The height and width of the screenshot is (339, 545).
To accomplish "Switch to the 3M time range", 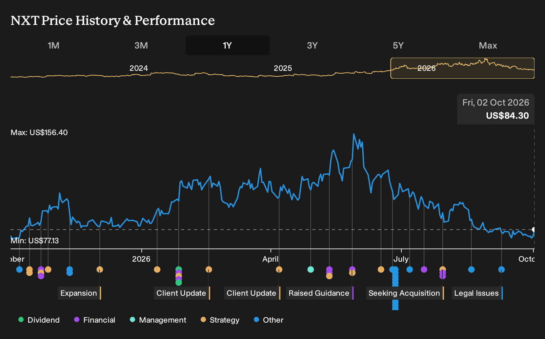I will 141,45.
